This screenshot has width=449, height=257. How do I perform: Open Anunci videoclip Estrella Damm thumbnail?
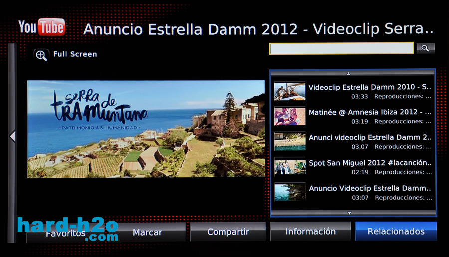(290, 141)
